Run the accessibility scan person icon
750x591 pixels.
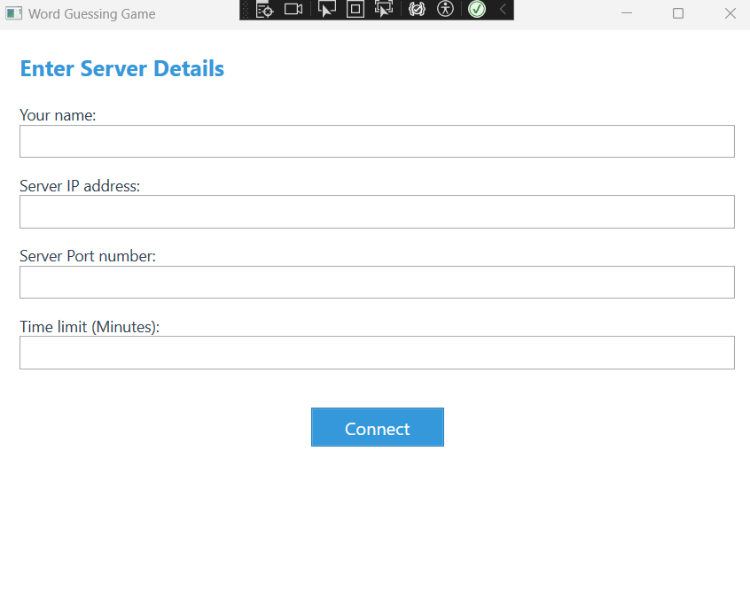446,10
